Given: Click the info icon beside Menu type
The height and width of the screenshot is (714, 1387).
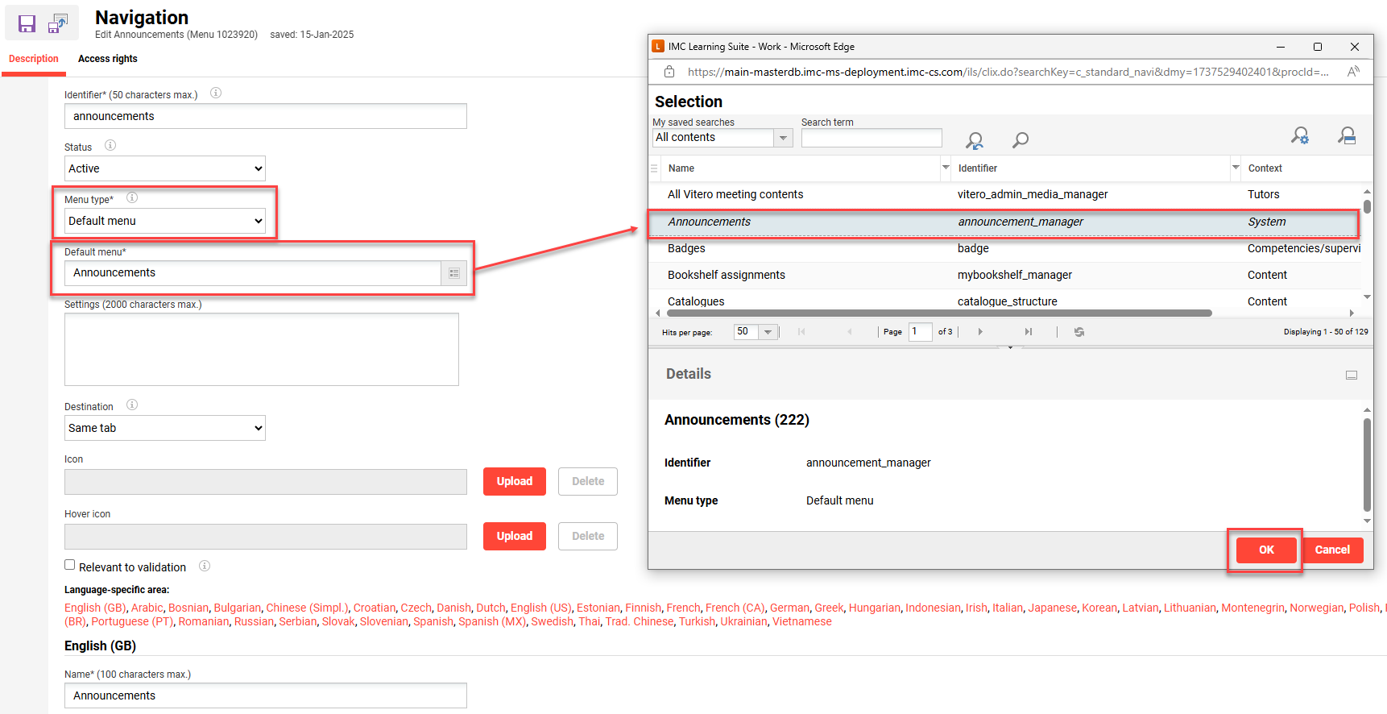Looking at the screenshot, I should [132, 198].
